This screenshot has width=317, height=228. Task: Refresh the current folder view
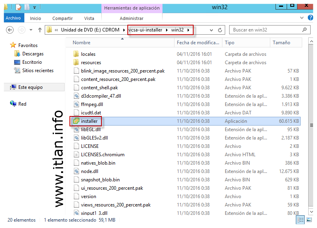[x=220, y=30]
